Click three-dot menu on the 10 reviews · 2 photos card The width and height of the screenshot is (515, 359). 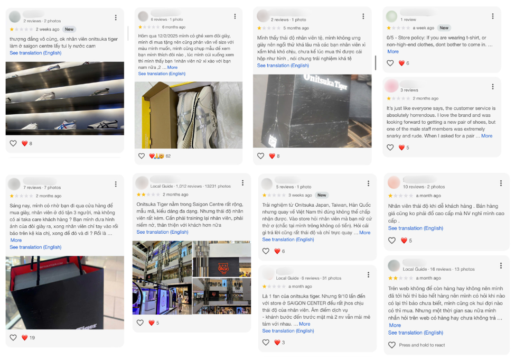point(501,183)
